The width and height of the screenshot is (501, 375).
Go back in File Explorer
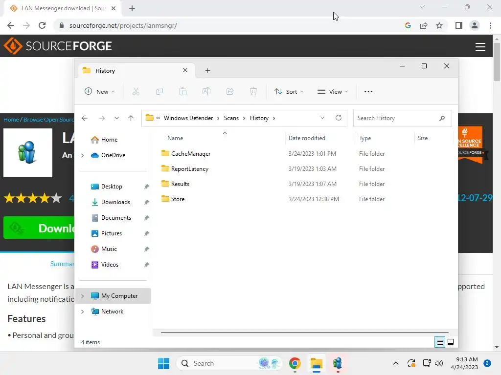84,118
